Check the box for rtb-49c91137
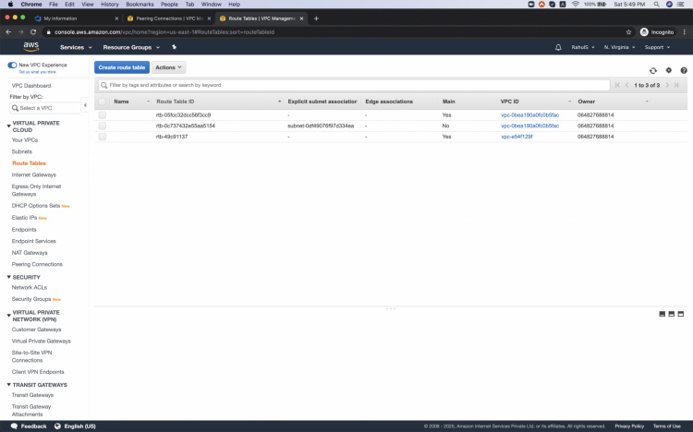Screen dimensions: 693x432 click(x=103, y=136)
